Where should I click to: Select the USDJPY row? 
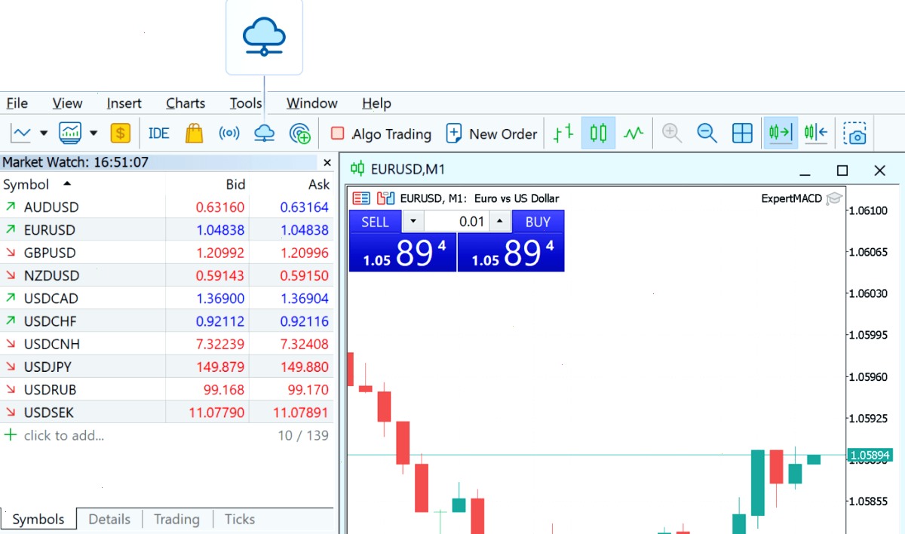click(x=167, y=367)
